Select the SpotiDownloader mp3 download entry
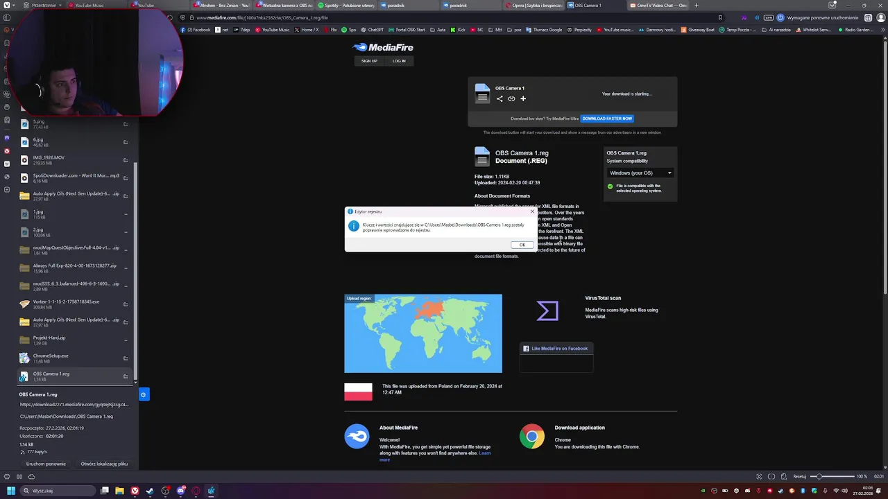This screenshot has width=888, height=499. point(74,178)
